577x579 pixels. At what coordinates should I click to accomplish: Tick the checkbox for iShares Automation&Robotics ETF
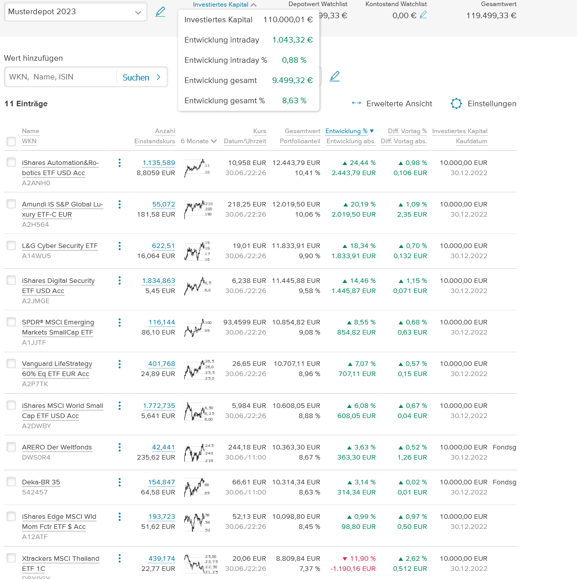coord(11,162)
